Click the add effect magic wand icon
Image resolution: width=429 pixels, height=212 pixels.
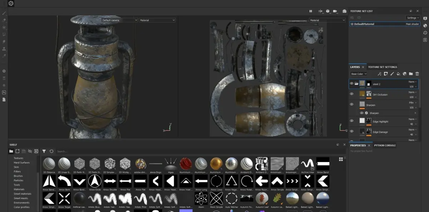pos(379,74)
